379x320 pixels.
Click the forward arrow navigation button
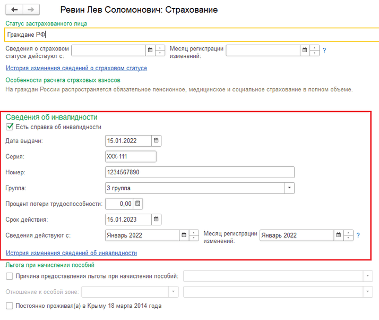pyautogui.click(x=31, y=10)
